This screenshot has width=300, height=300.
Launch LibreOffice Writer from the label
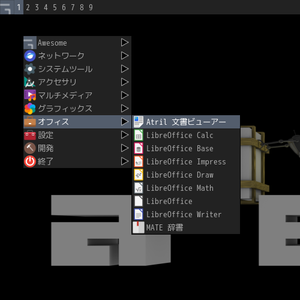[184, 214]
